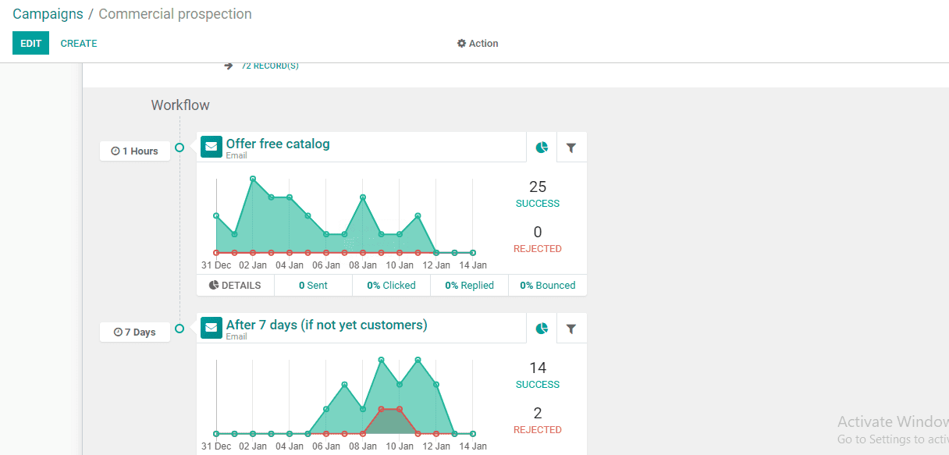Select the 0% Clicked statistics tab
Screen dimensions: 949x455
pyautogui.click(x=391, y=285)
